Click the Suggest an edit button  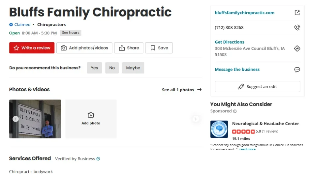click(257, 86)
